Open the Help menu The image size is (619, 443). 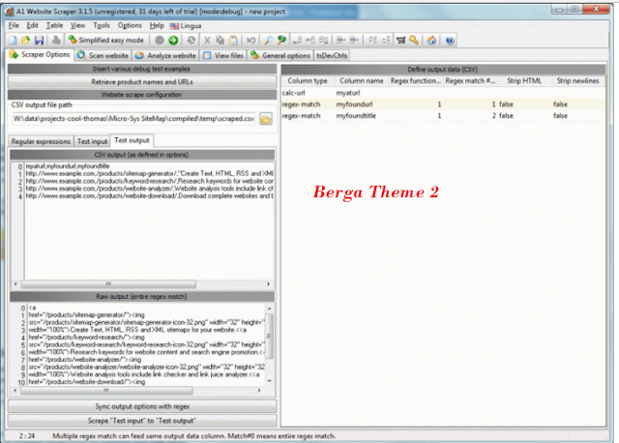[157, 26]
